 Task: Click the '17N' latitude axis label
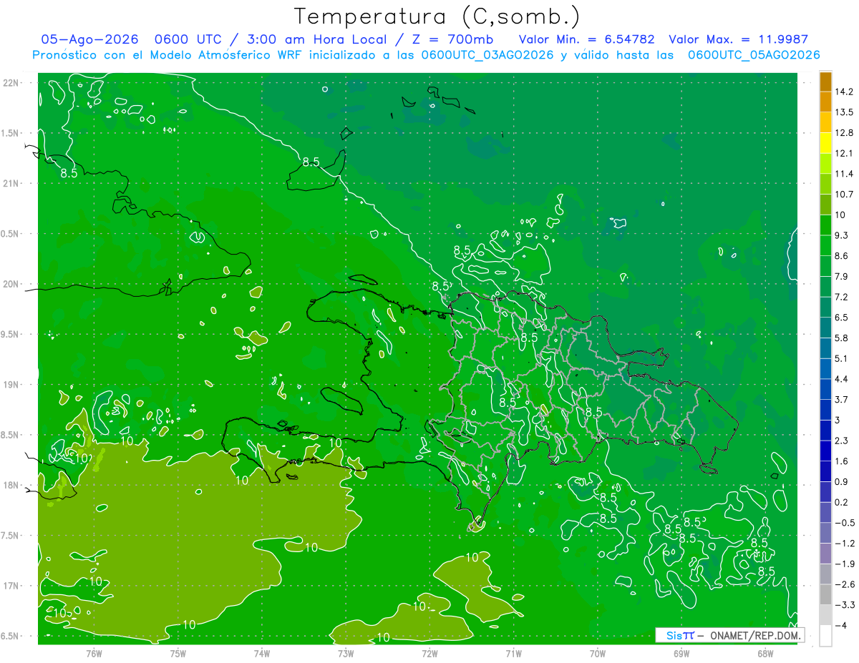click(12, 586)
